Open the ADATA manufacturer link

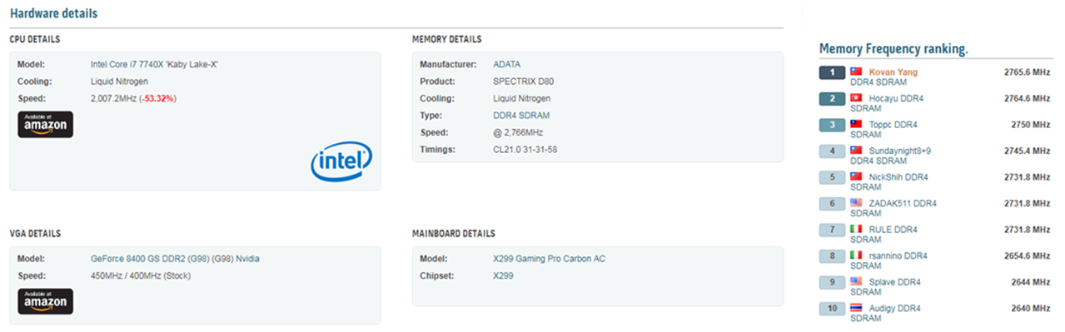click(x=507, y=64)
